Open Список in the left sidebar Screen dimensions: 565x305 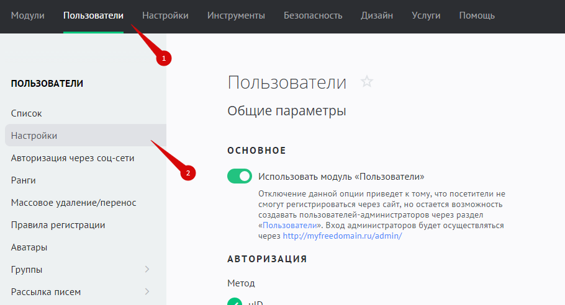[x=26, y=113]
